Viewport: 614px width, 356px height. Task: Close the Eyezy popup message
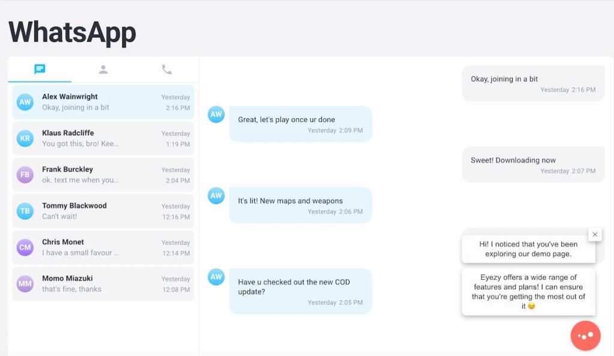pyautogui.click(x=595, y=235)
